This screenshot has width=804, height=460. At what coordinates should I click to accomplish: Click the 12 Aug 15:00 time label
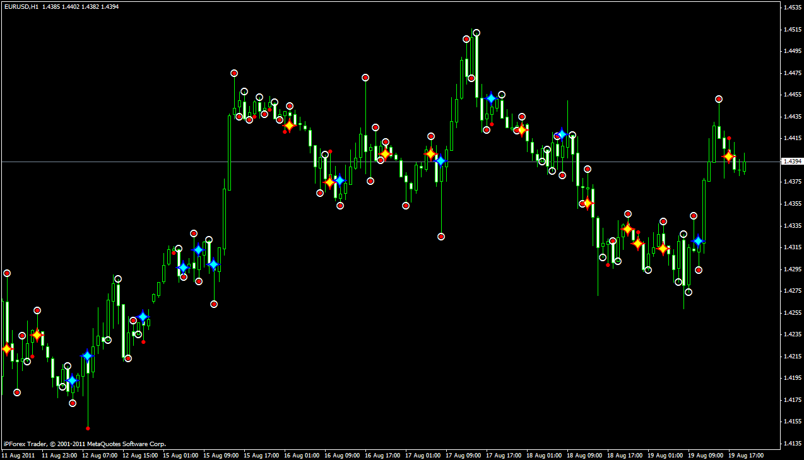coord(140,455)
